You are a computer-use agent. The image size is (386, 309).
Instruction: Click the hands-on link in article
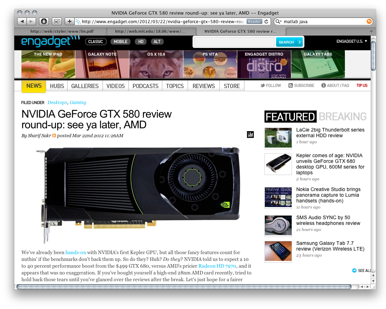(x=75, y=252)
